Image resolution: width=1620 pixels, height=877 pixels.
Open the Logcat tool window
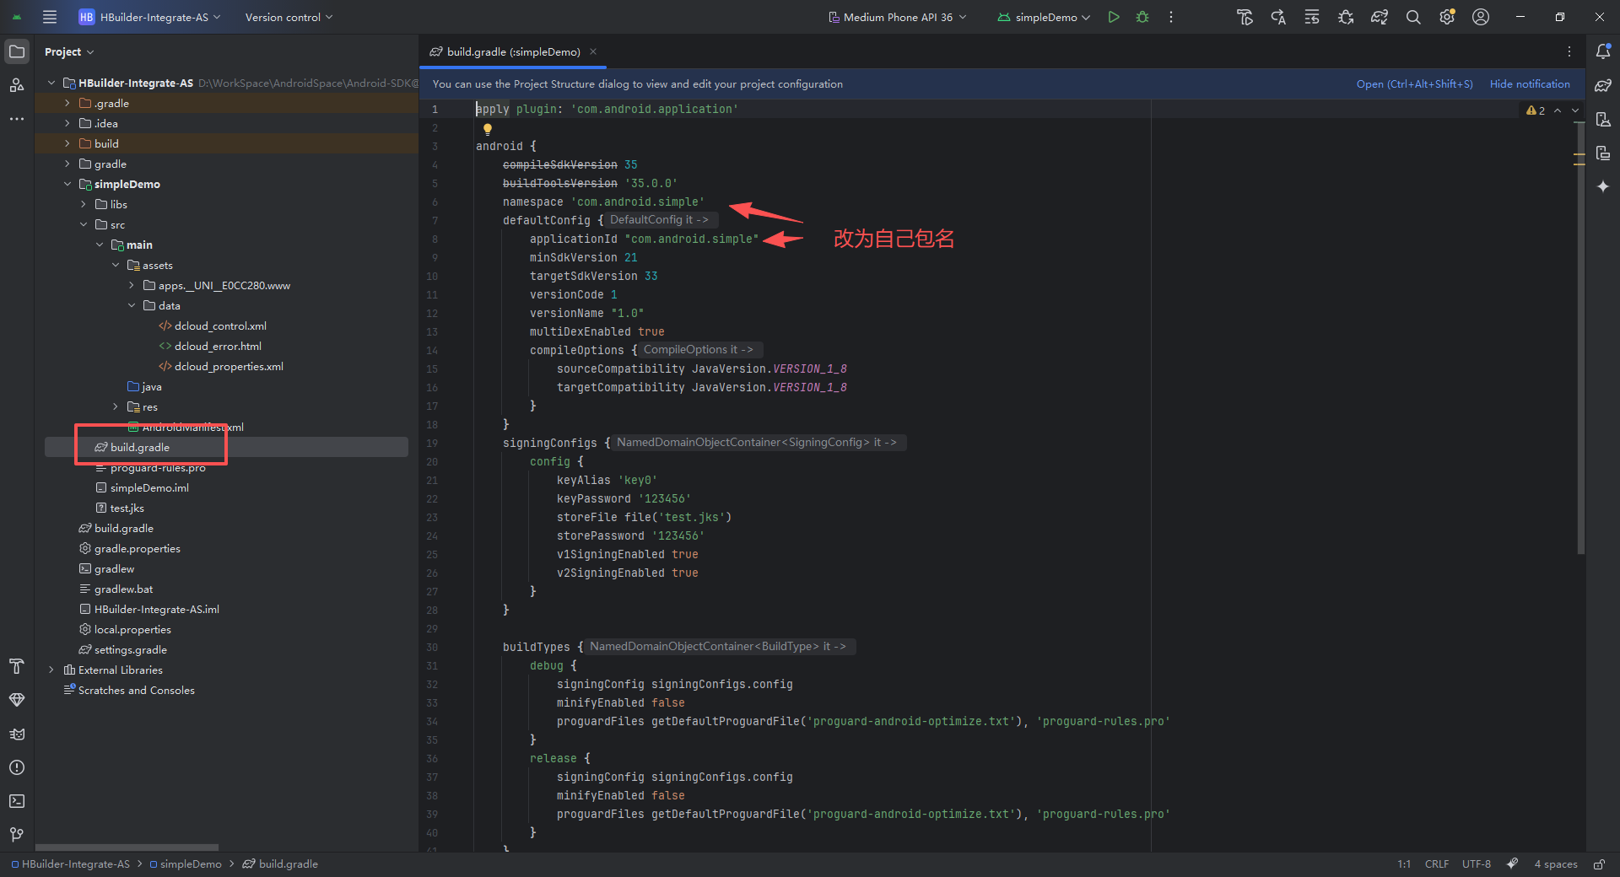point(17,734)
